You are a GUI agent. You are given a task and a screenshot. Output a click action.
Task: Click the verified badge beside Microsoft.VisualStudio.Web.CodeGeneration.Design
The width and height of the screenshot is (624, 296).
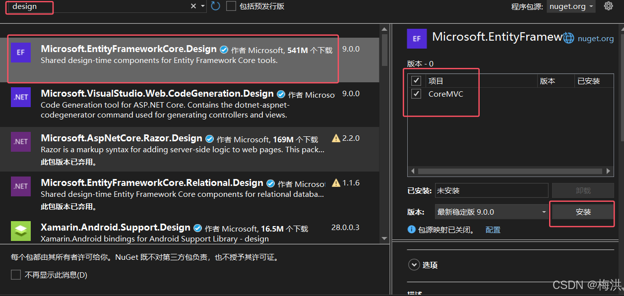pos(281,94)
